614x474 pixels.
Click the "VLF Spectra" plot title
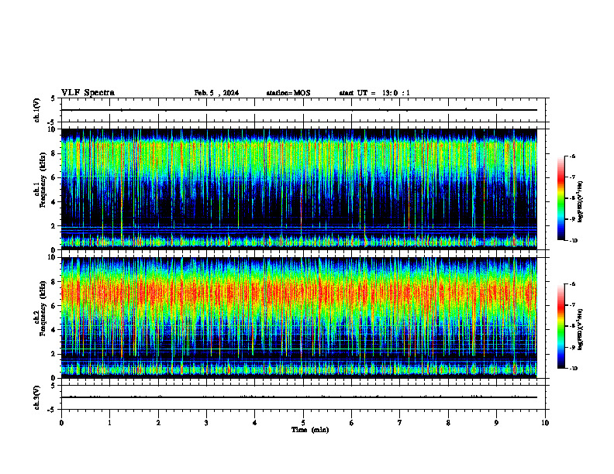88,93
